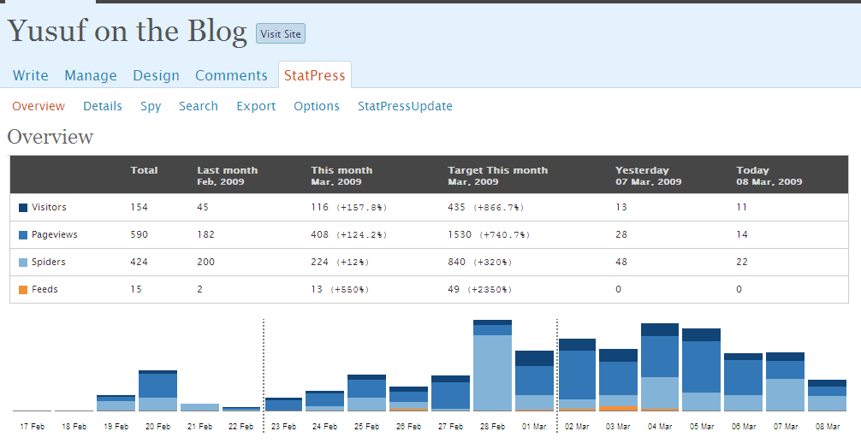This screenshot has height=443, width=861.
Task: Click the dark blue Visitors legend swatch
Action: tap(23, 208)
